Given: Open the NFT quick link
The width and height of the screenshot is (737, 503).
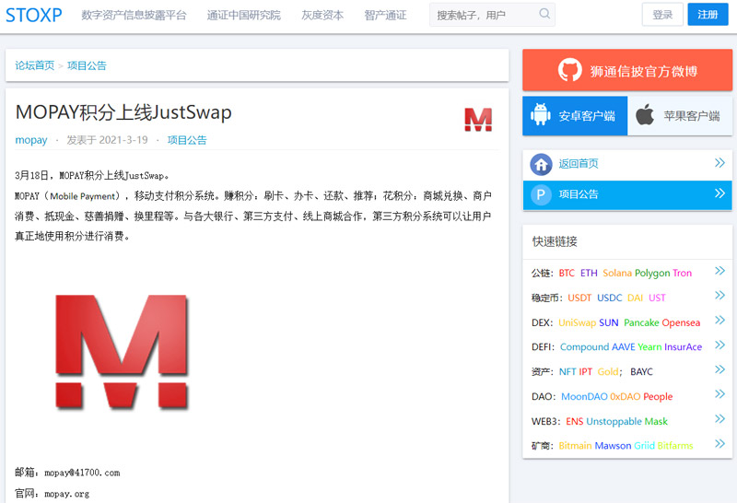Looking at the screenshot, I should click(567, 372).
